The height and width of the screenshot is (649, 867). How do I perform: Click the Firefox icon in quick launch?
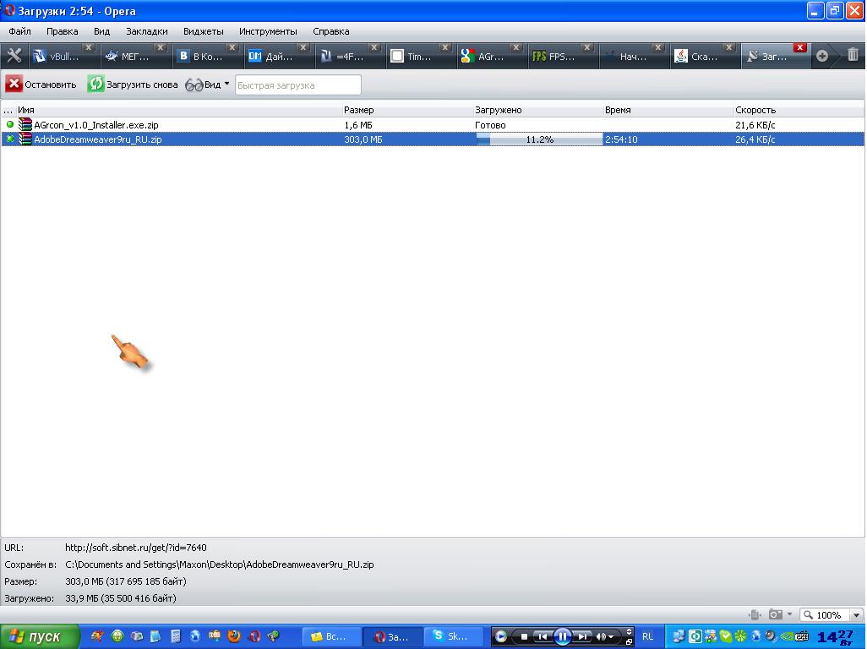pos(234,636)
